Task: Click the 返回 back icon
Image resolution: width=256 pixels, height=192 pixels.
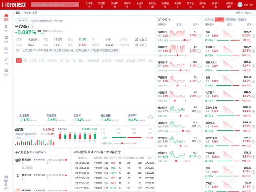Action: click(x=251, y=12)
